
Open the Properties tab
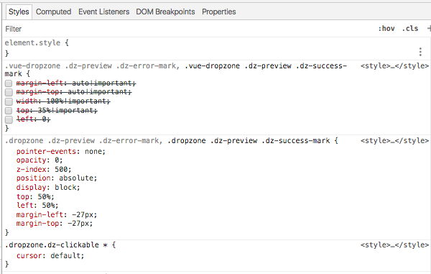(x=219, y=12)
